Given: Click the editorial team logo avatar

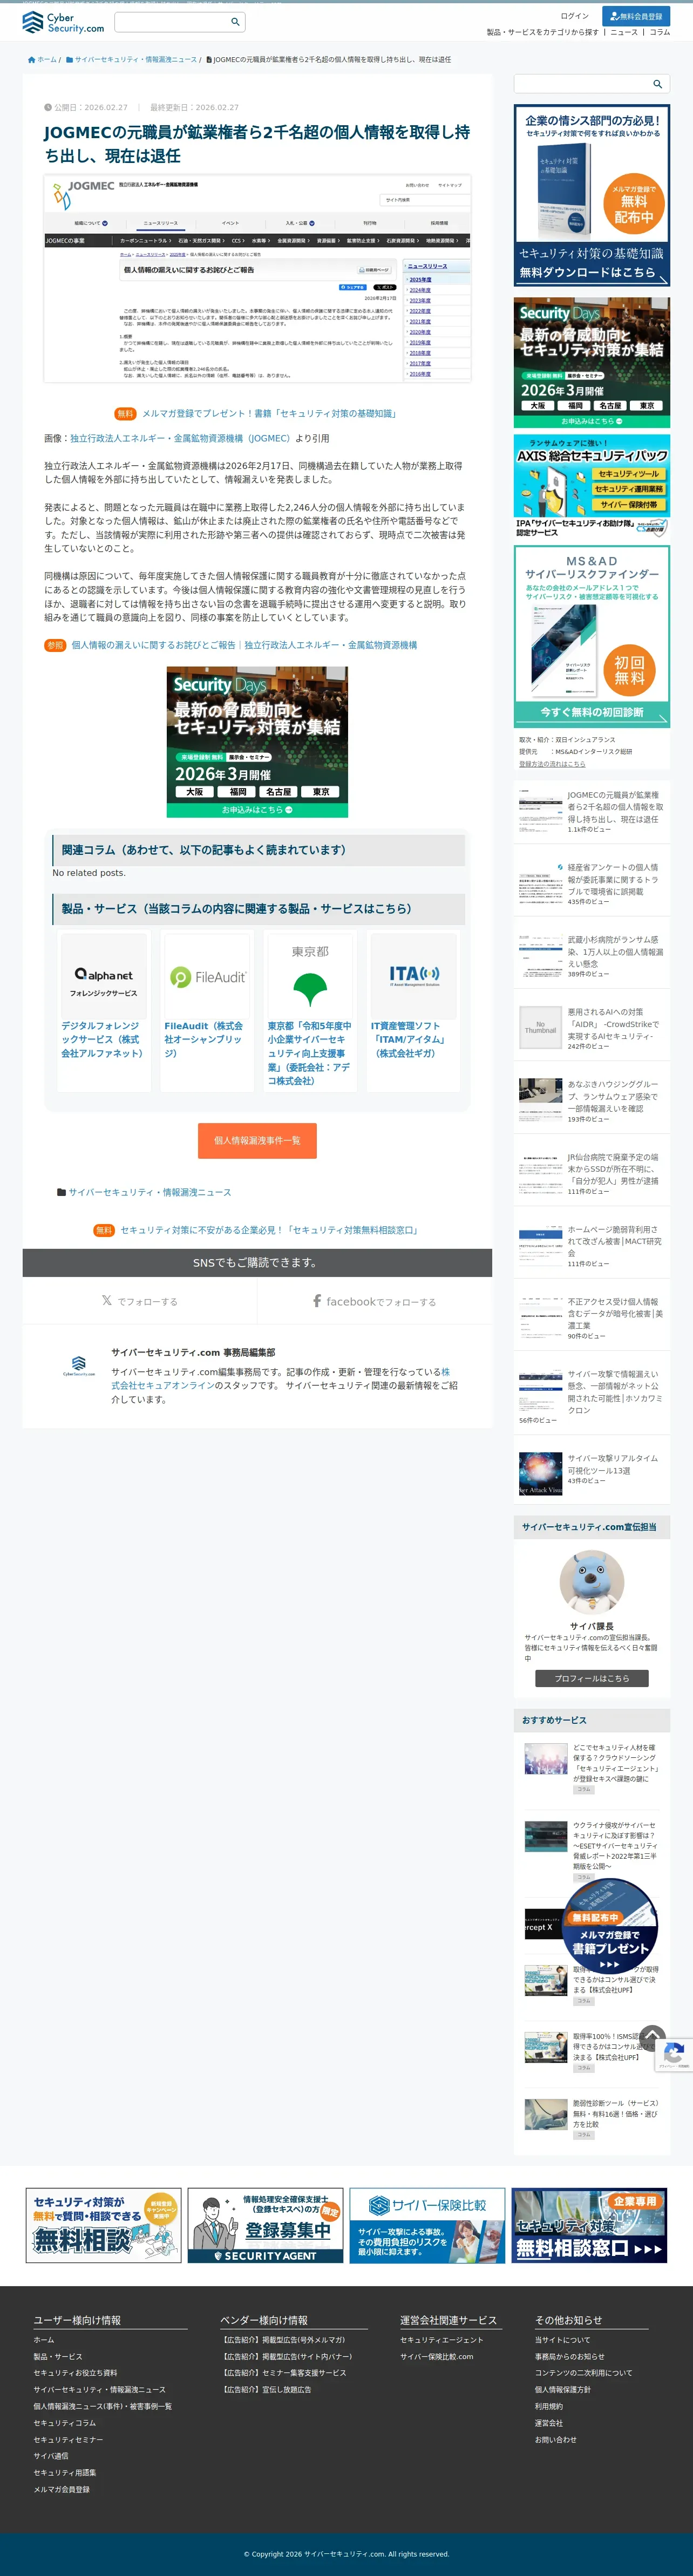Looking at the screenshot, I should (79, 1366).
